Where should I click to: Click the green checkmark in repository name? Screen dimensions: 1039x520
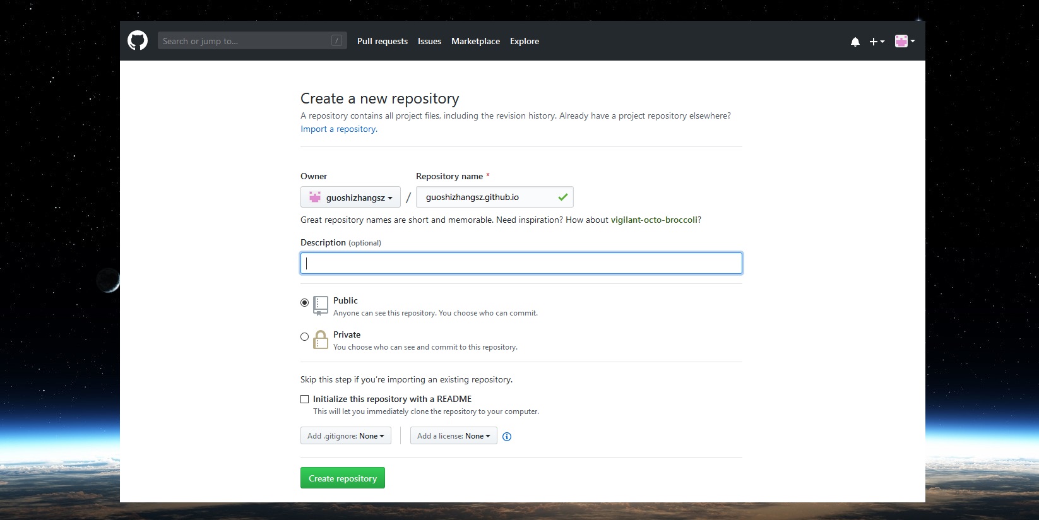pyautogui.click(x=562, y=197)
